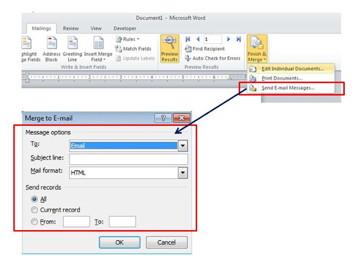Select the Current record radio button

[34, 210]
